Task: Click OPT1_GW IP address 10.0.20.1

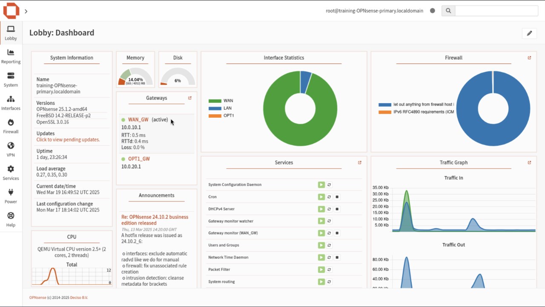Action: click(x=131, y=167)
